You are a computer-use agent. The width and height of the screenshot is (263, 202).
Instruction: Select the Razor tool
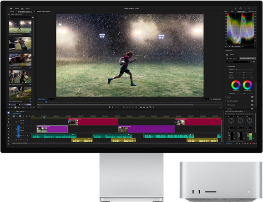pyautogui.click(x=9, y=122)
